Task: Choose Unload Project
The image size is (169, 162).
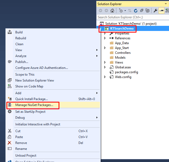Action: click(x=53, y=156)
